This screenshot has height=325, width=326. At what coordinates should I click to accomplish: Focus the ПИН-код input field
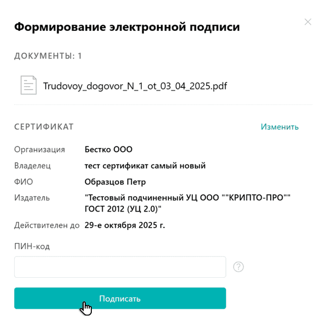[x=120, y=267]
